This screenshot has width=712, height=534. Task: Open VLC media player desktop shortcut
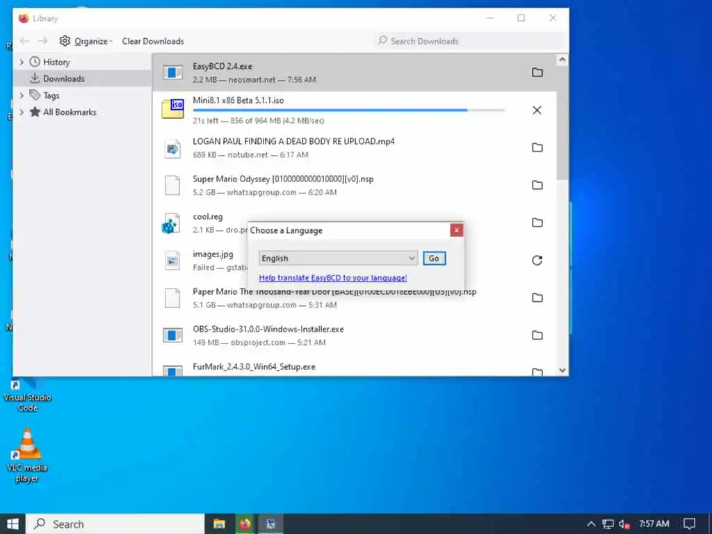27,455
